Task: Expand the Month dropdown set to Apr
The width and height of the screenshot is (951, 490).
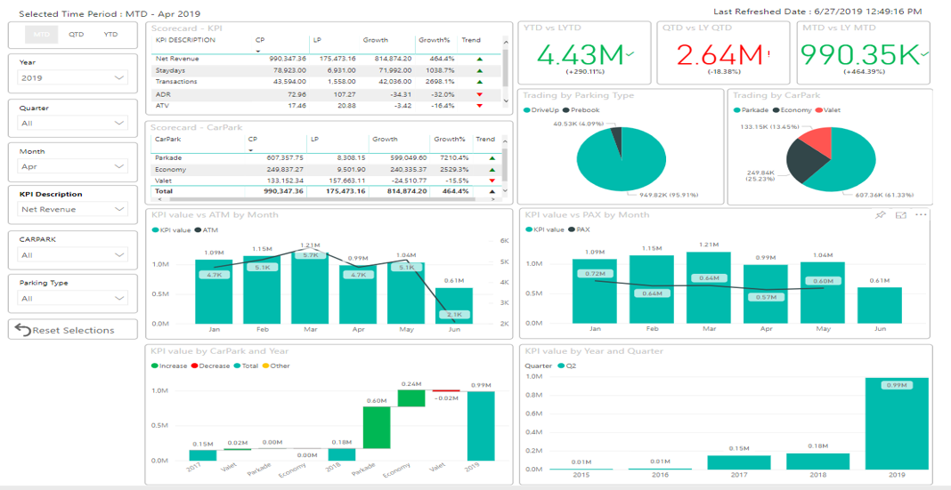Action: 73,166
